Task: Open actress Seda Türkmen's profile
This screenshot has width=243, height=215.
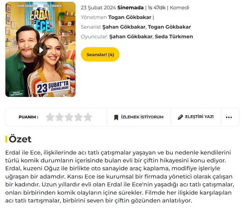Action: pyautogui.click(x=174, y=36)
